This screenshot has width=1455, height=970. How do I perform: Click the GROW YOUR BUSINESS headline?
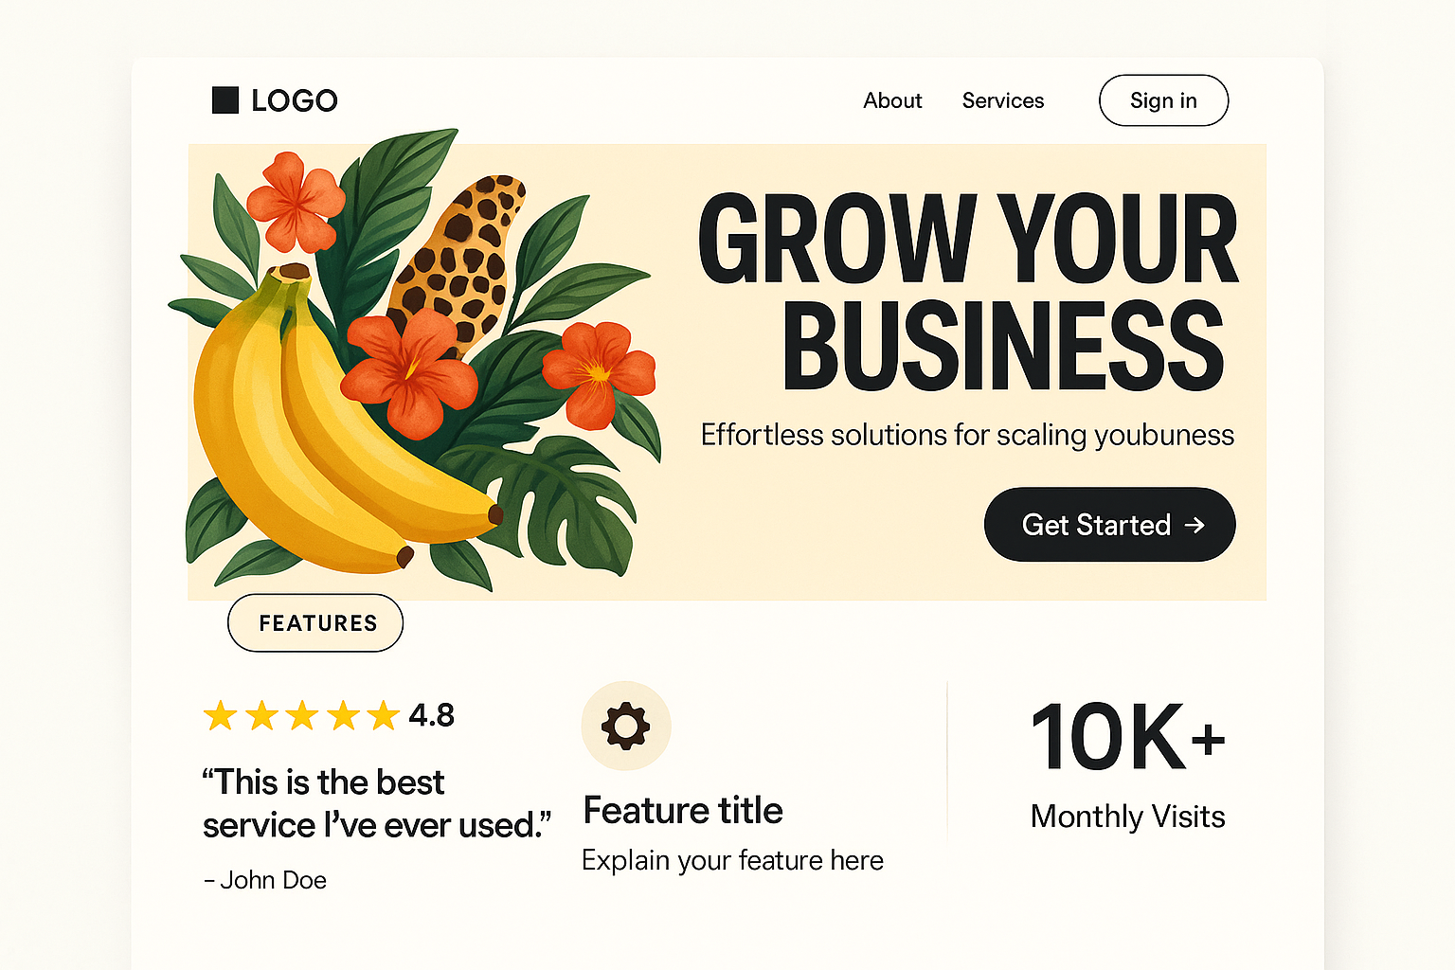tap(968, 292)
